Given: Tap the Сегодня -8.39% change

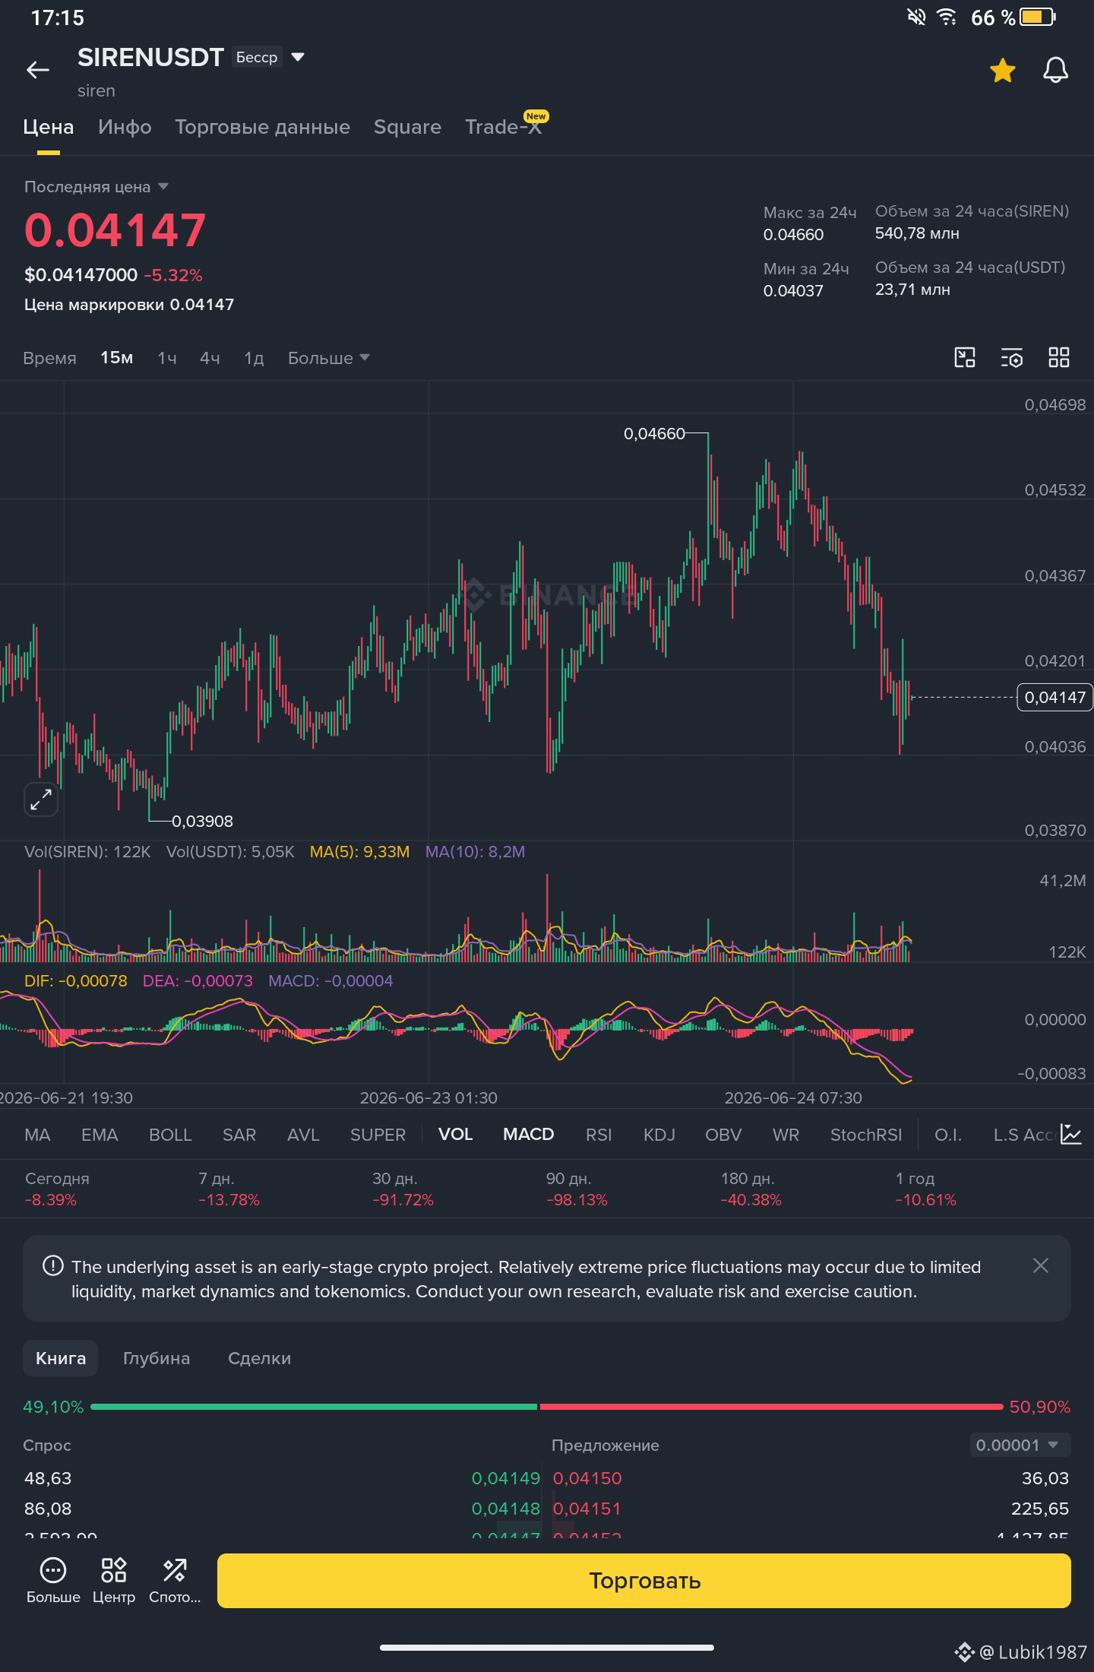Looking at the screenshot, I should [57, 1189].
